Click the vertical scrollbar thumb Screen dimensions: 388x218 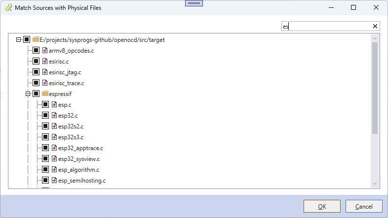point(375,88)
